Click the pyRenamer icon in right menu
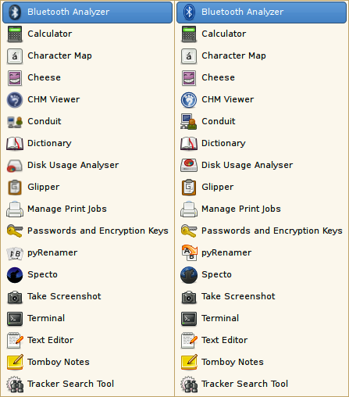 point(190,252)
